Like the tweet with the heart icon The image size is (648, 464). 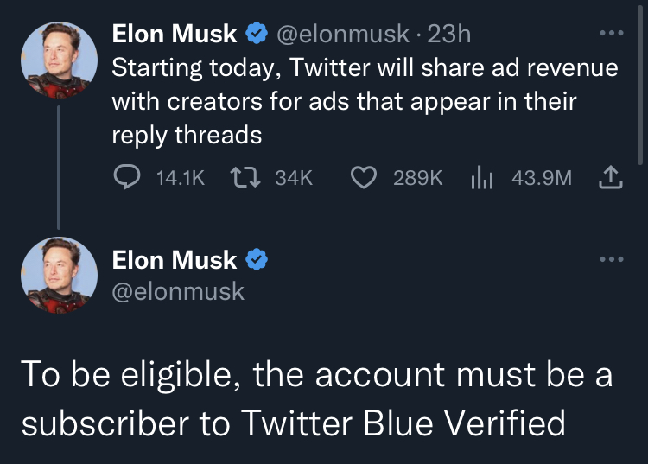pos(363,177)
